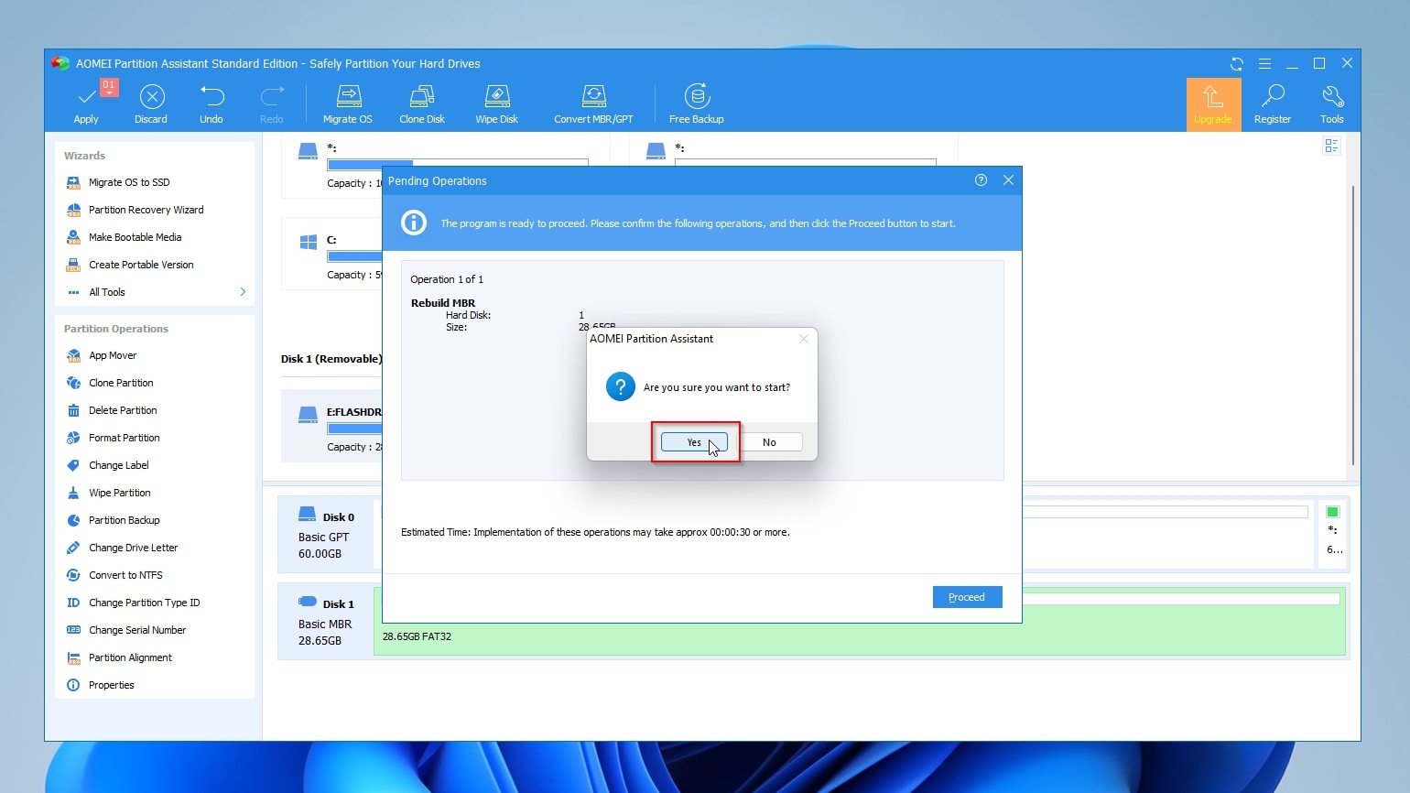Click the Disk 1 (Removable) heading

331,359
